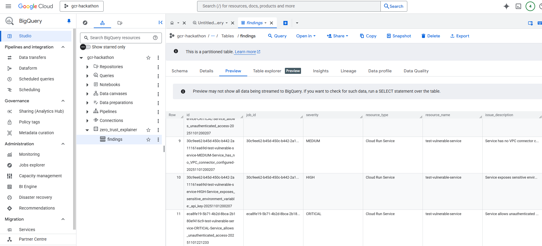This screenshot has width=542, height=246.
Task: Open Jobs explorer in sidebar
Action: tap(32, 165)
